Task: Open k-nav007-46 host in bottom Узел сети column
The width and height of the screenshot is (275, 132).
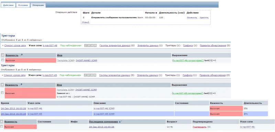Action: coord(247,127)
